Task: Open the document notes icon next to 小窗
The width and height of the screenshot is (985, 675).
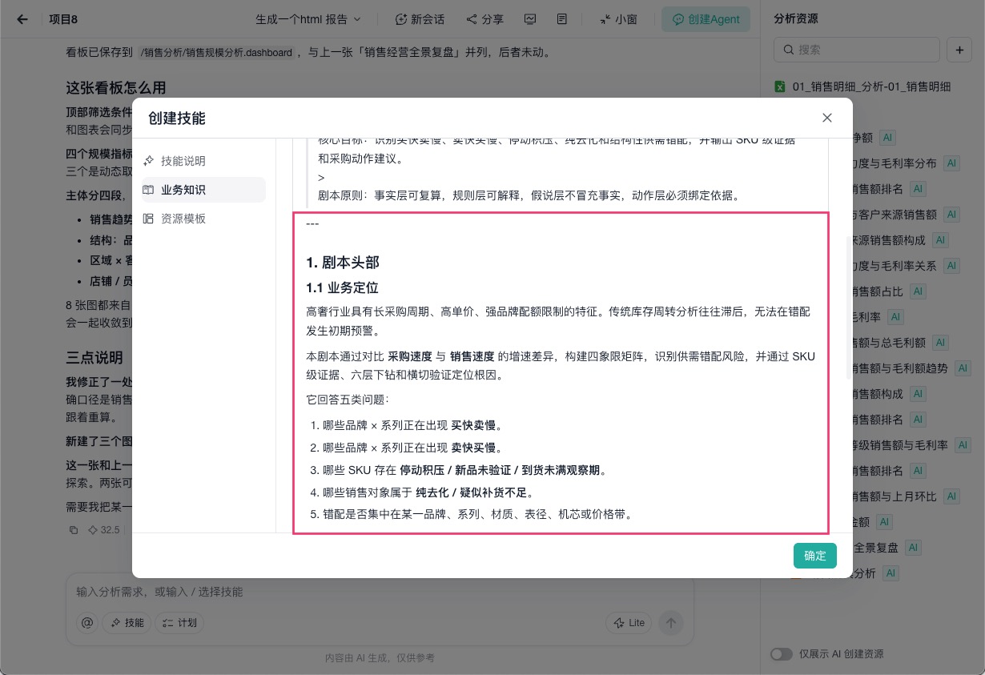Action: point(562,19)
